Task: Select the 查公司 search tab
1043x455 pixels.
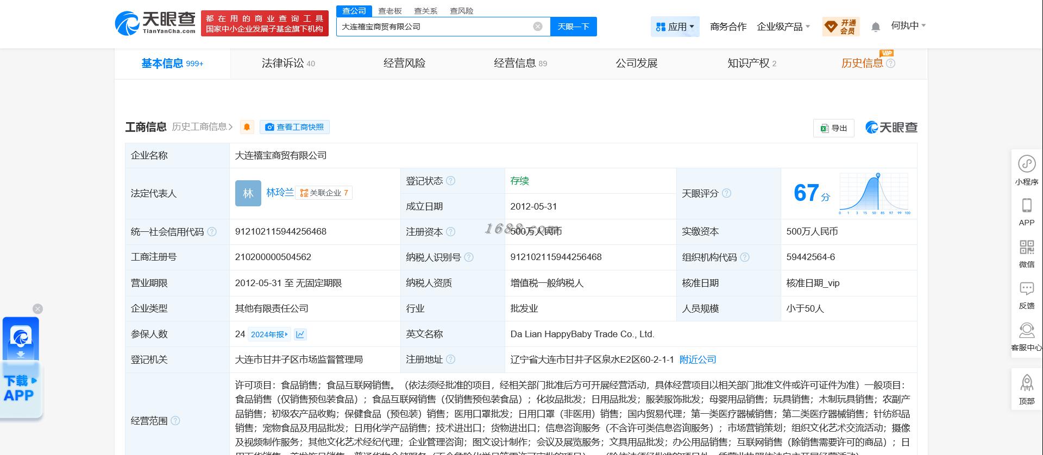Action: (x=354, y=11)
